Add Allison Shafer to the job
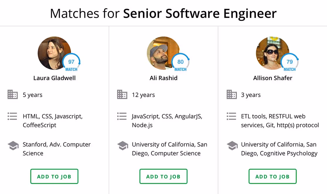The width and height of the screenshot is (327, 194). pyautogui.click(x=272, y=176)
